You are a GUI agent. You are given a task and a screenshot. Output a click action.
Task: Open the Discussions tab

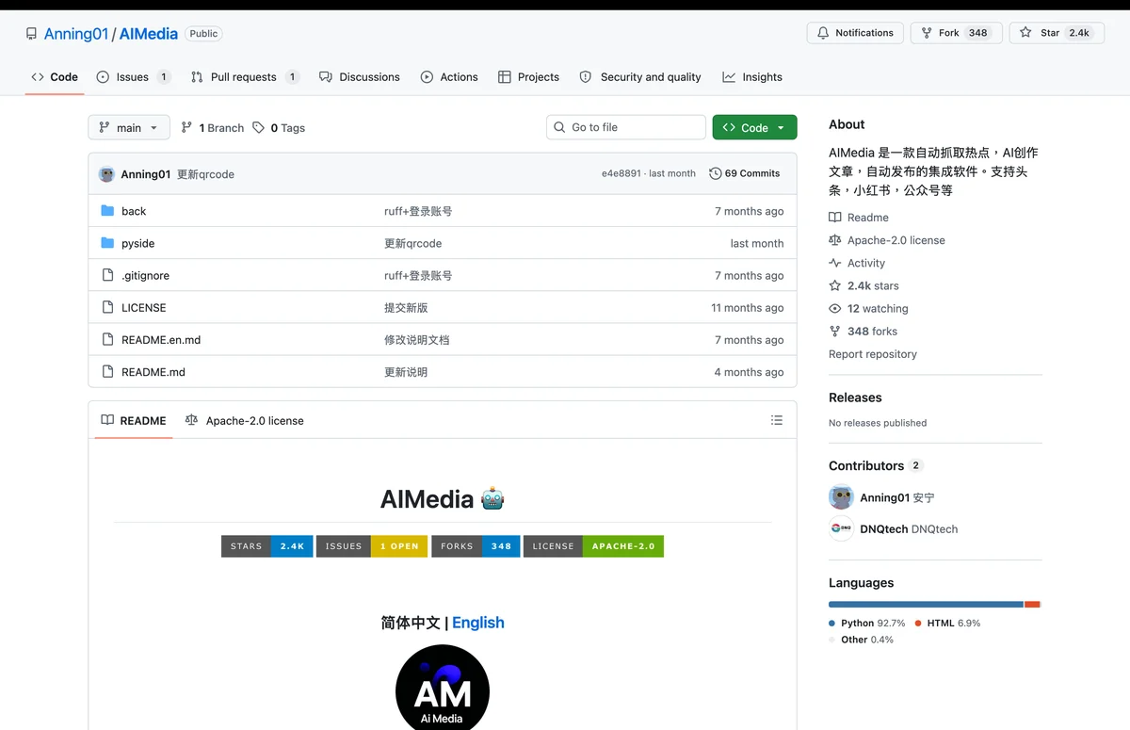click(360, 77)
